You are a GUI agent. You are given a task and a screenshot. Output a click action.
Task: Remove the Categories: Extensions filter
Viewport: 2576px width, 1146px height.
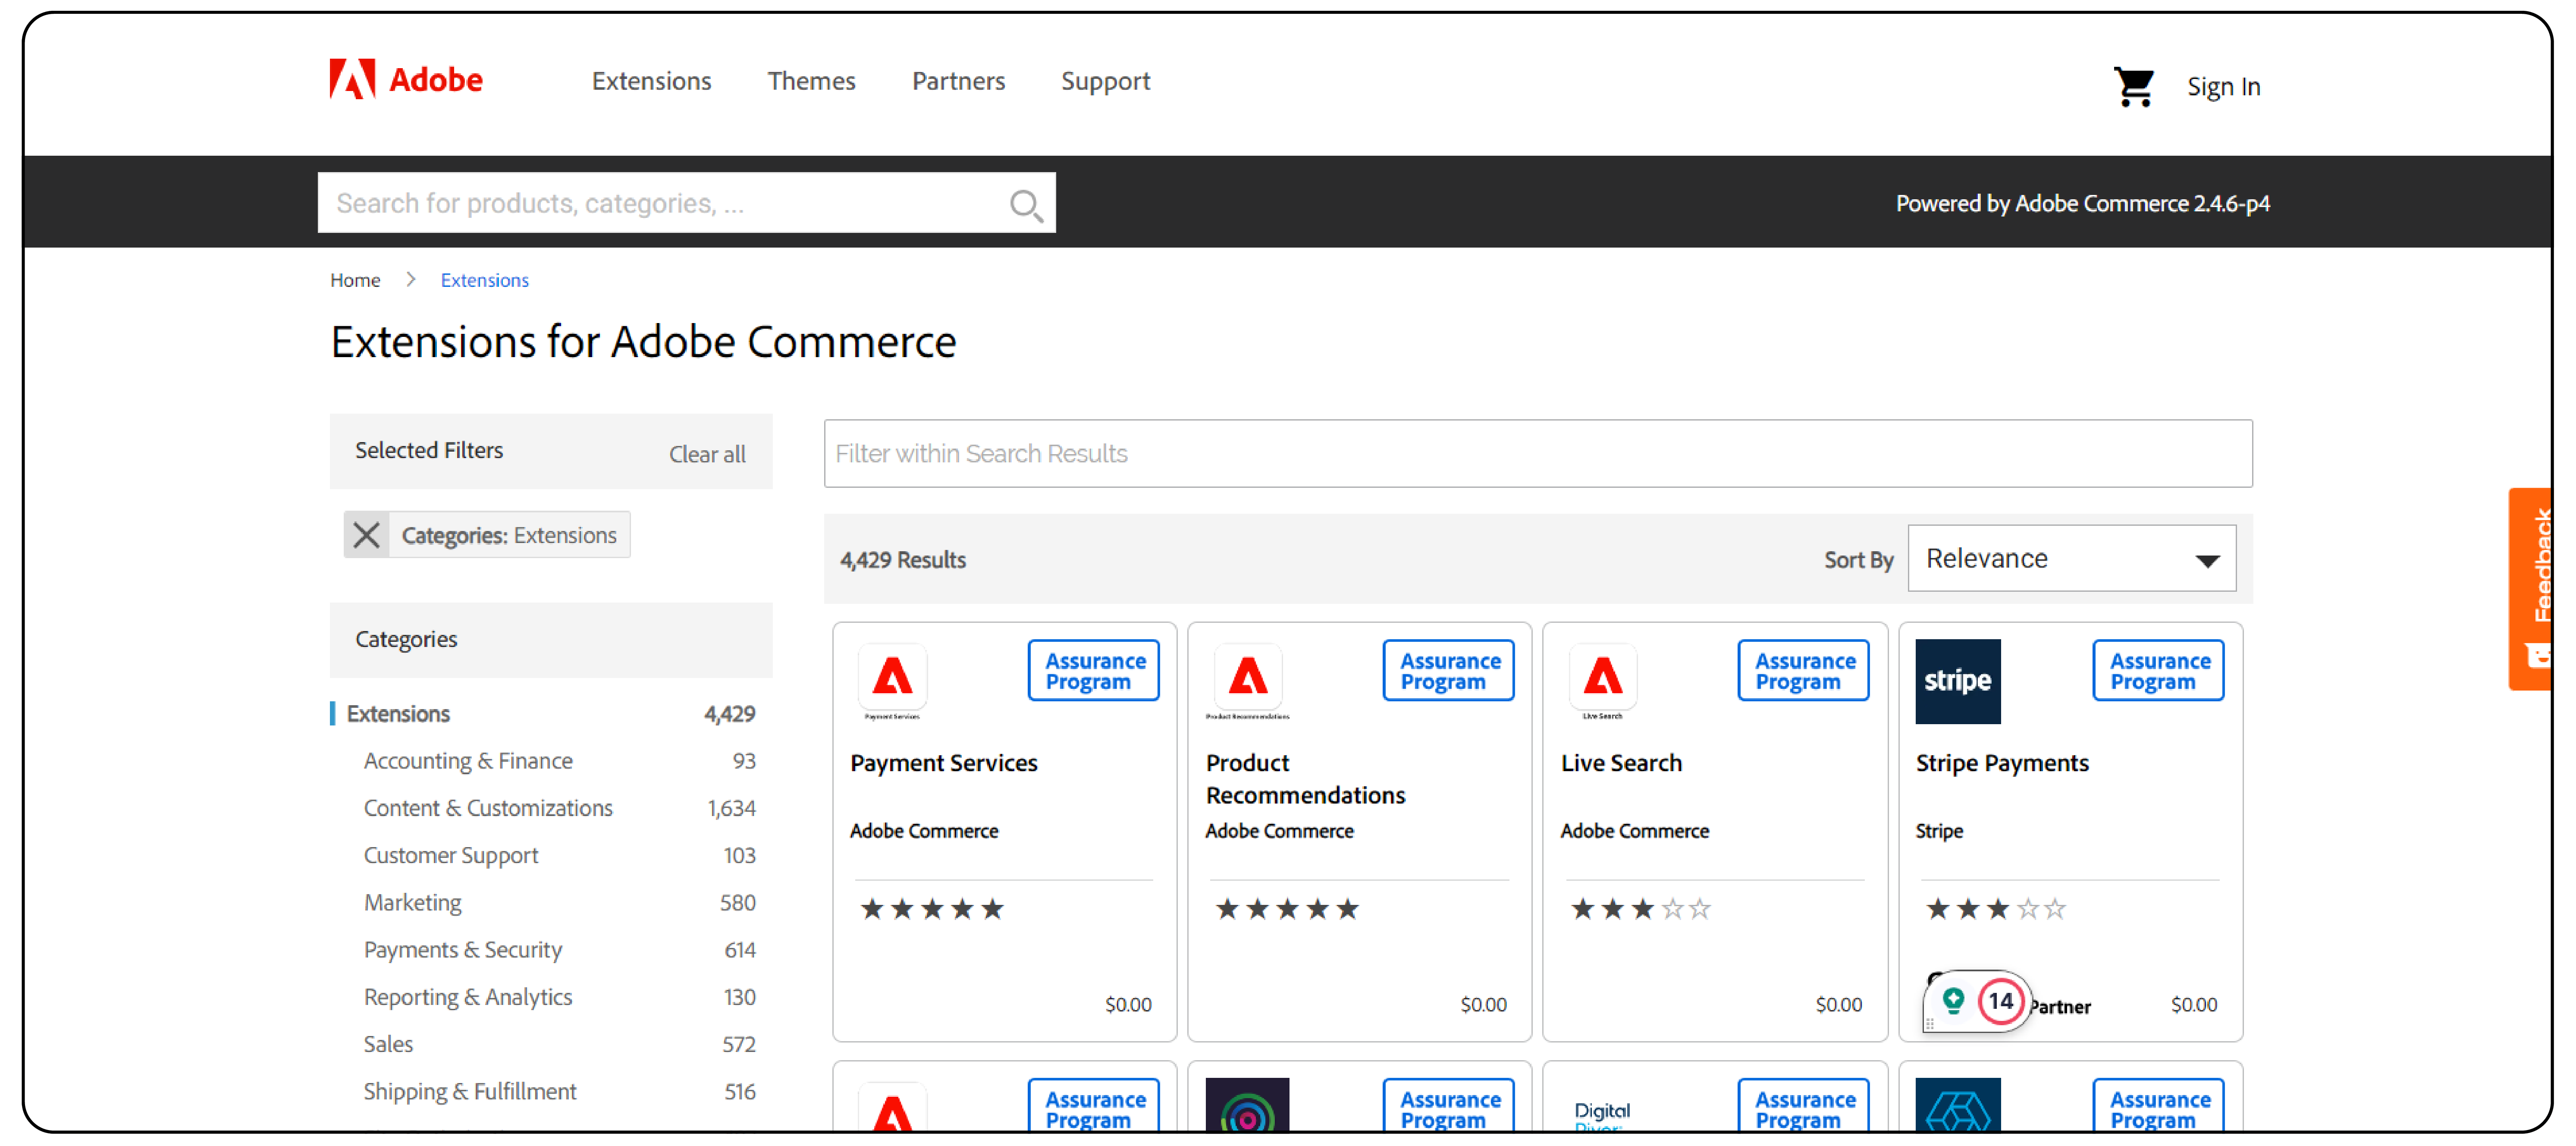(367, 535)
